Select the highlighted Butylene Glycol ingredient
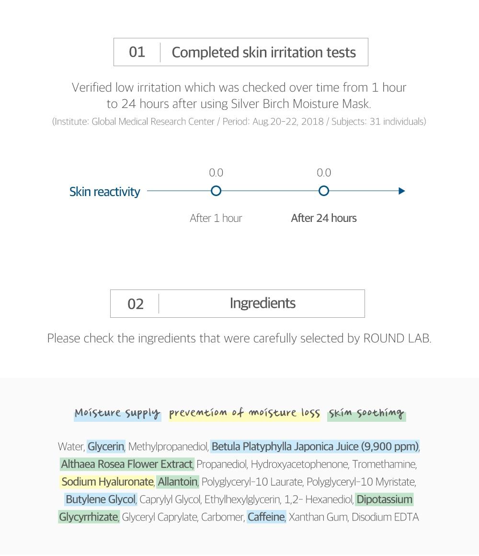The height and width of the screenshot is (556, 479). (101, 499)
